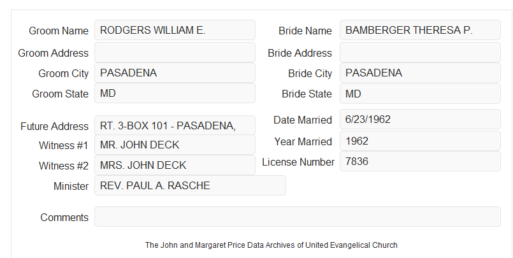Focus the empty Groom Address field

tap(175, 52)
